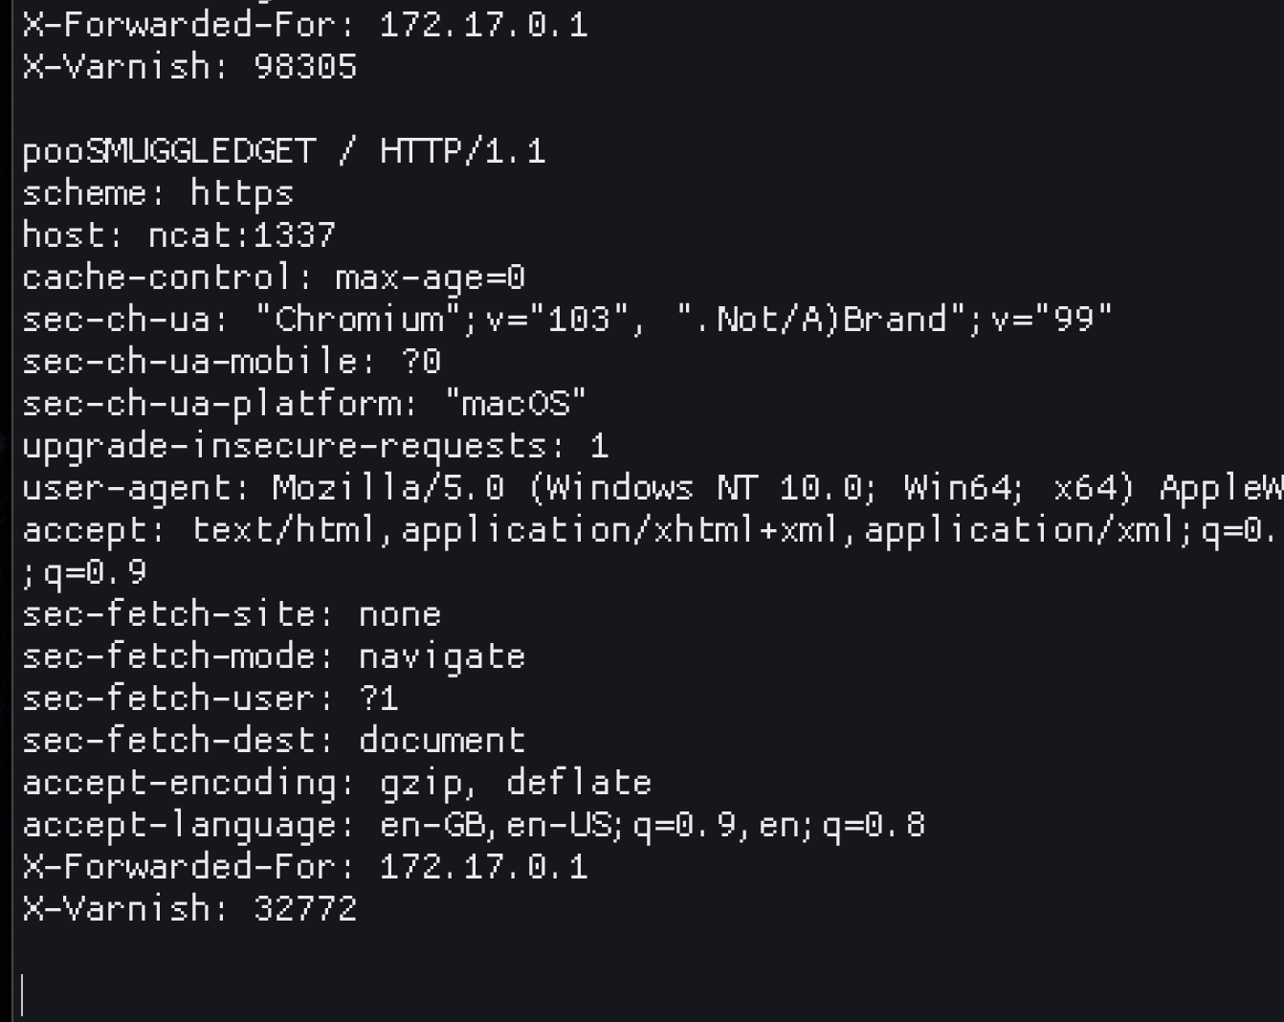The width and height of the screenshot is (1284, 1022).
Task: Click the accept-language: en-GB header line
Action: (x=473, y=825)
